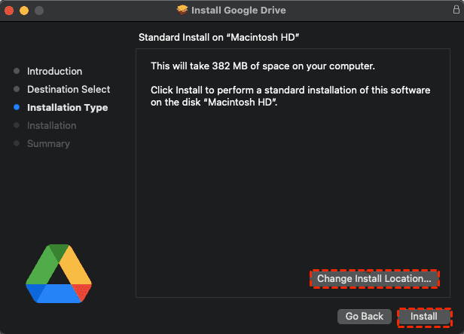Open Change Install Location options

click(x=374, y=279)
